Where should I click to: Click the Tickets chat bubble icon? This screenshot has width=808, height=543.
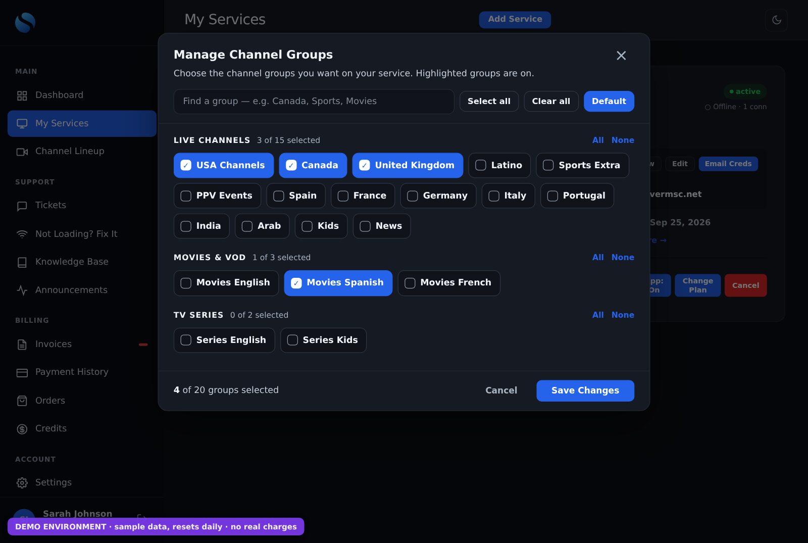(22, 206)
